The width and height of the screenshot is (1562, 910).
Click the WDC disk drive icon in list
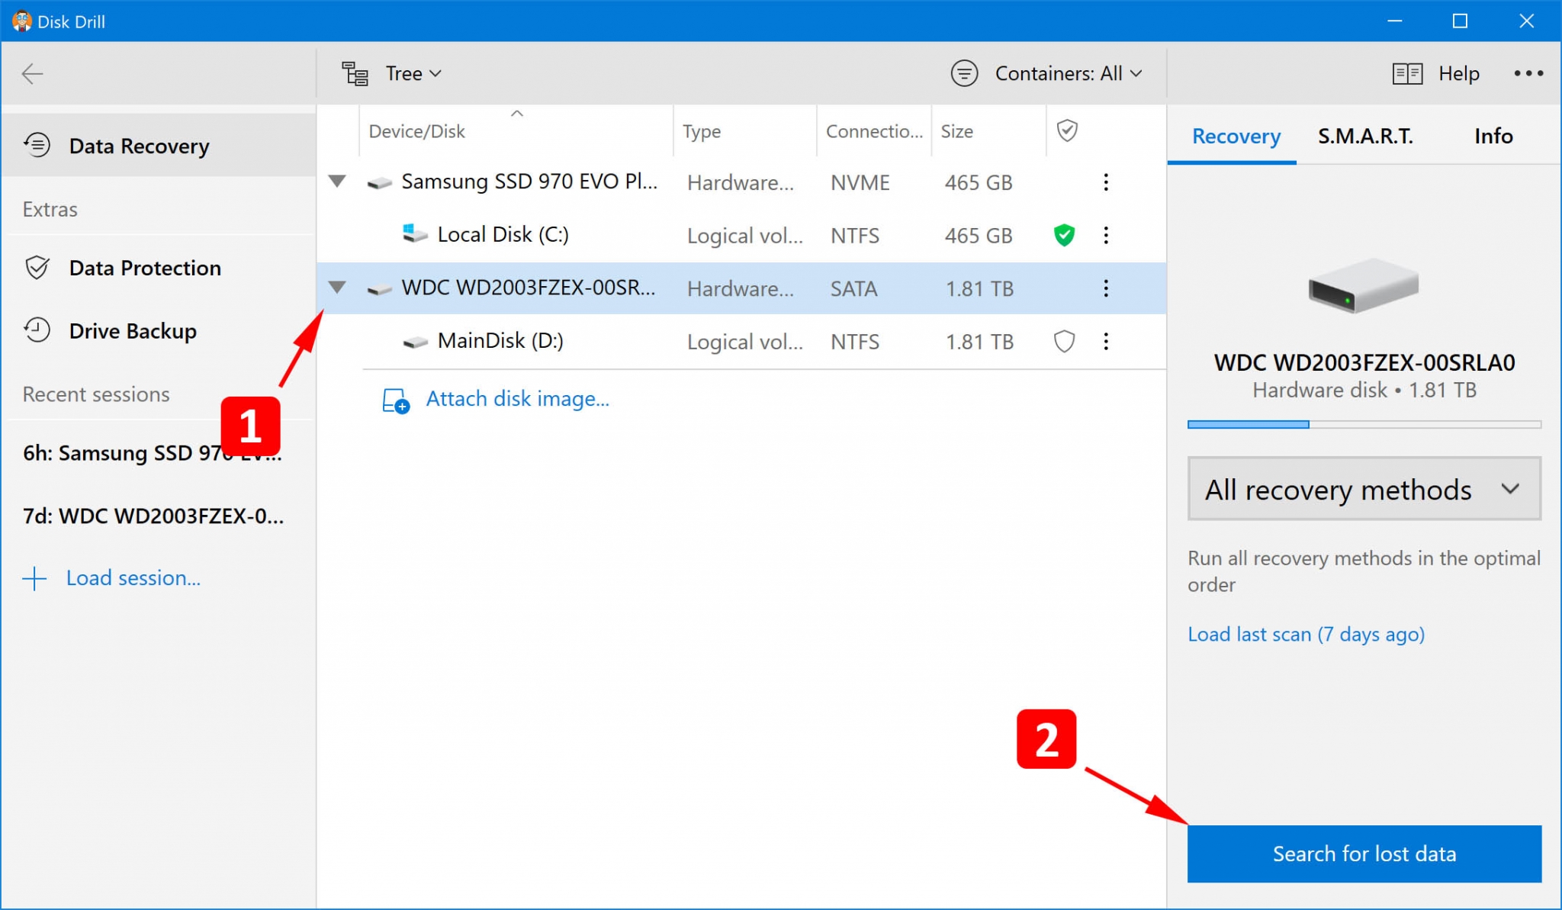379,289
